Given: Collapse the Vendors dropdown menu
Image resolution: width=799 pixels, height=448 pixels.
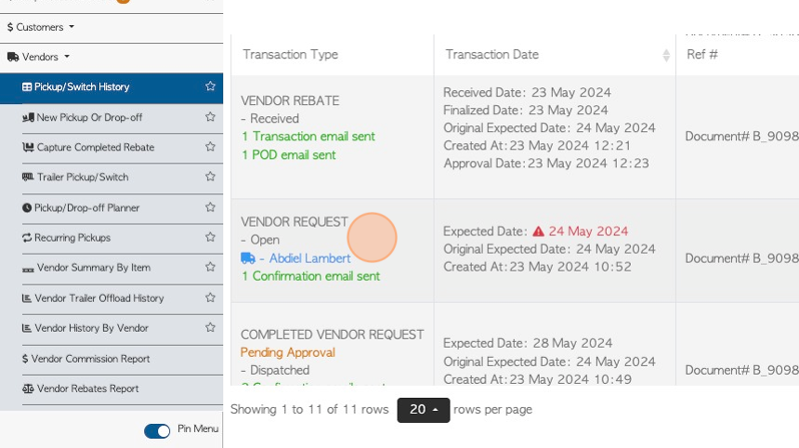Looking at the screenshot, I should [39, 57].
